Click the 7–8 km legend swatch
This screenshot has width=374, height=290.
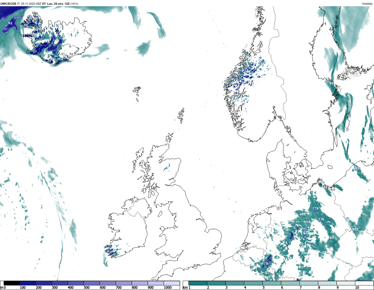pos(309,283)
